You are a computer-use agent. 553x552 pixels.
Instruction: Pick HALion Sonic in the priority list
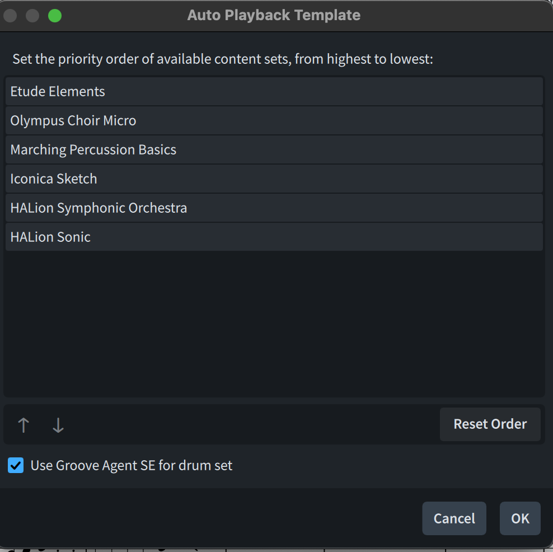coord(274,237)
